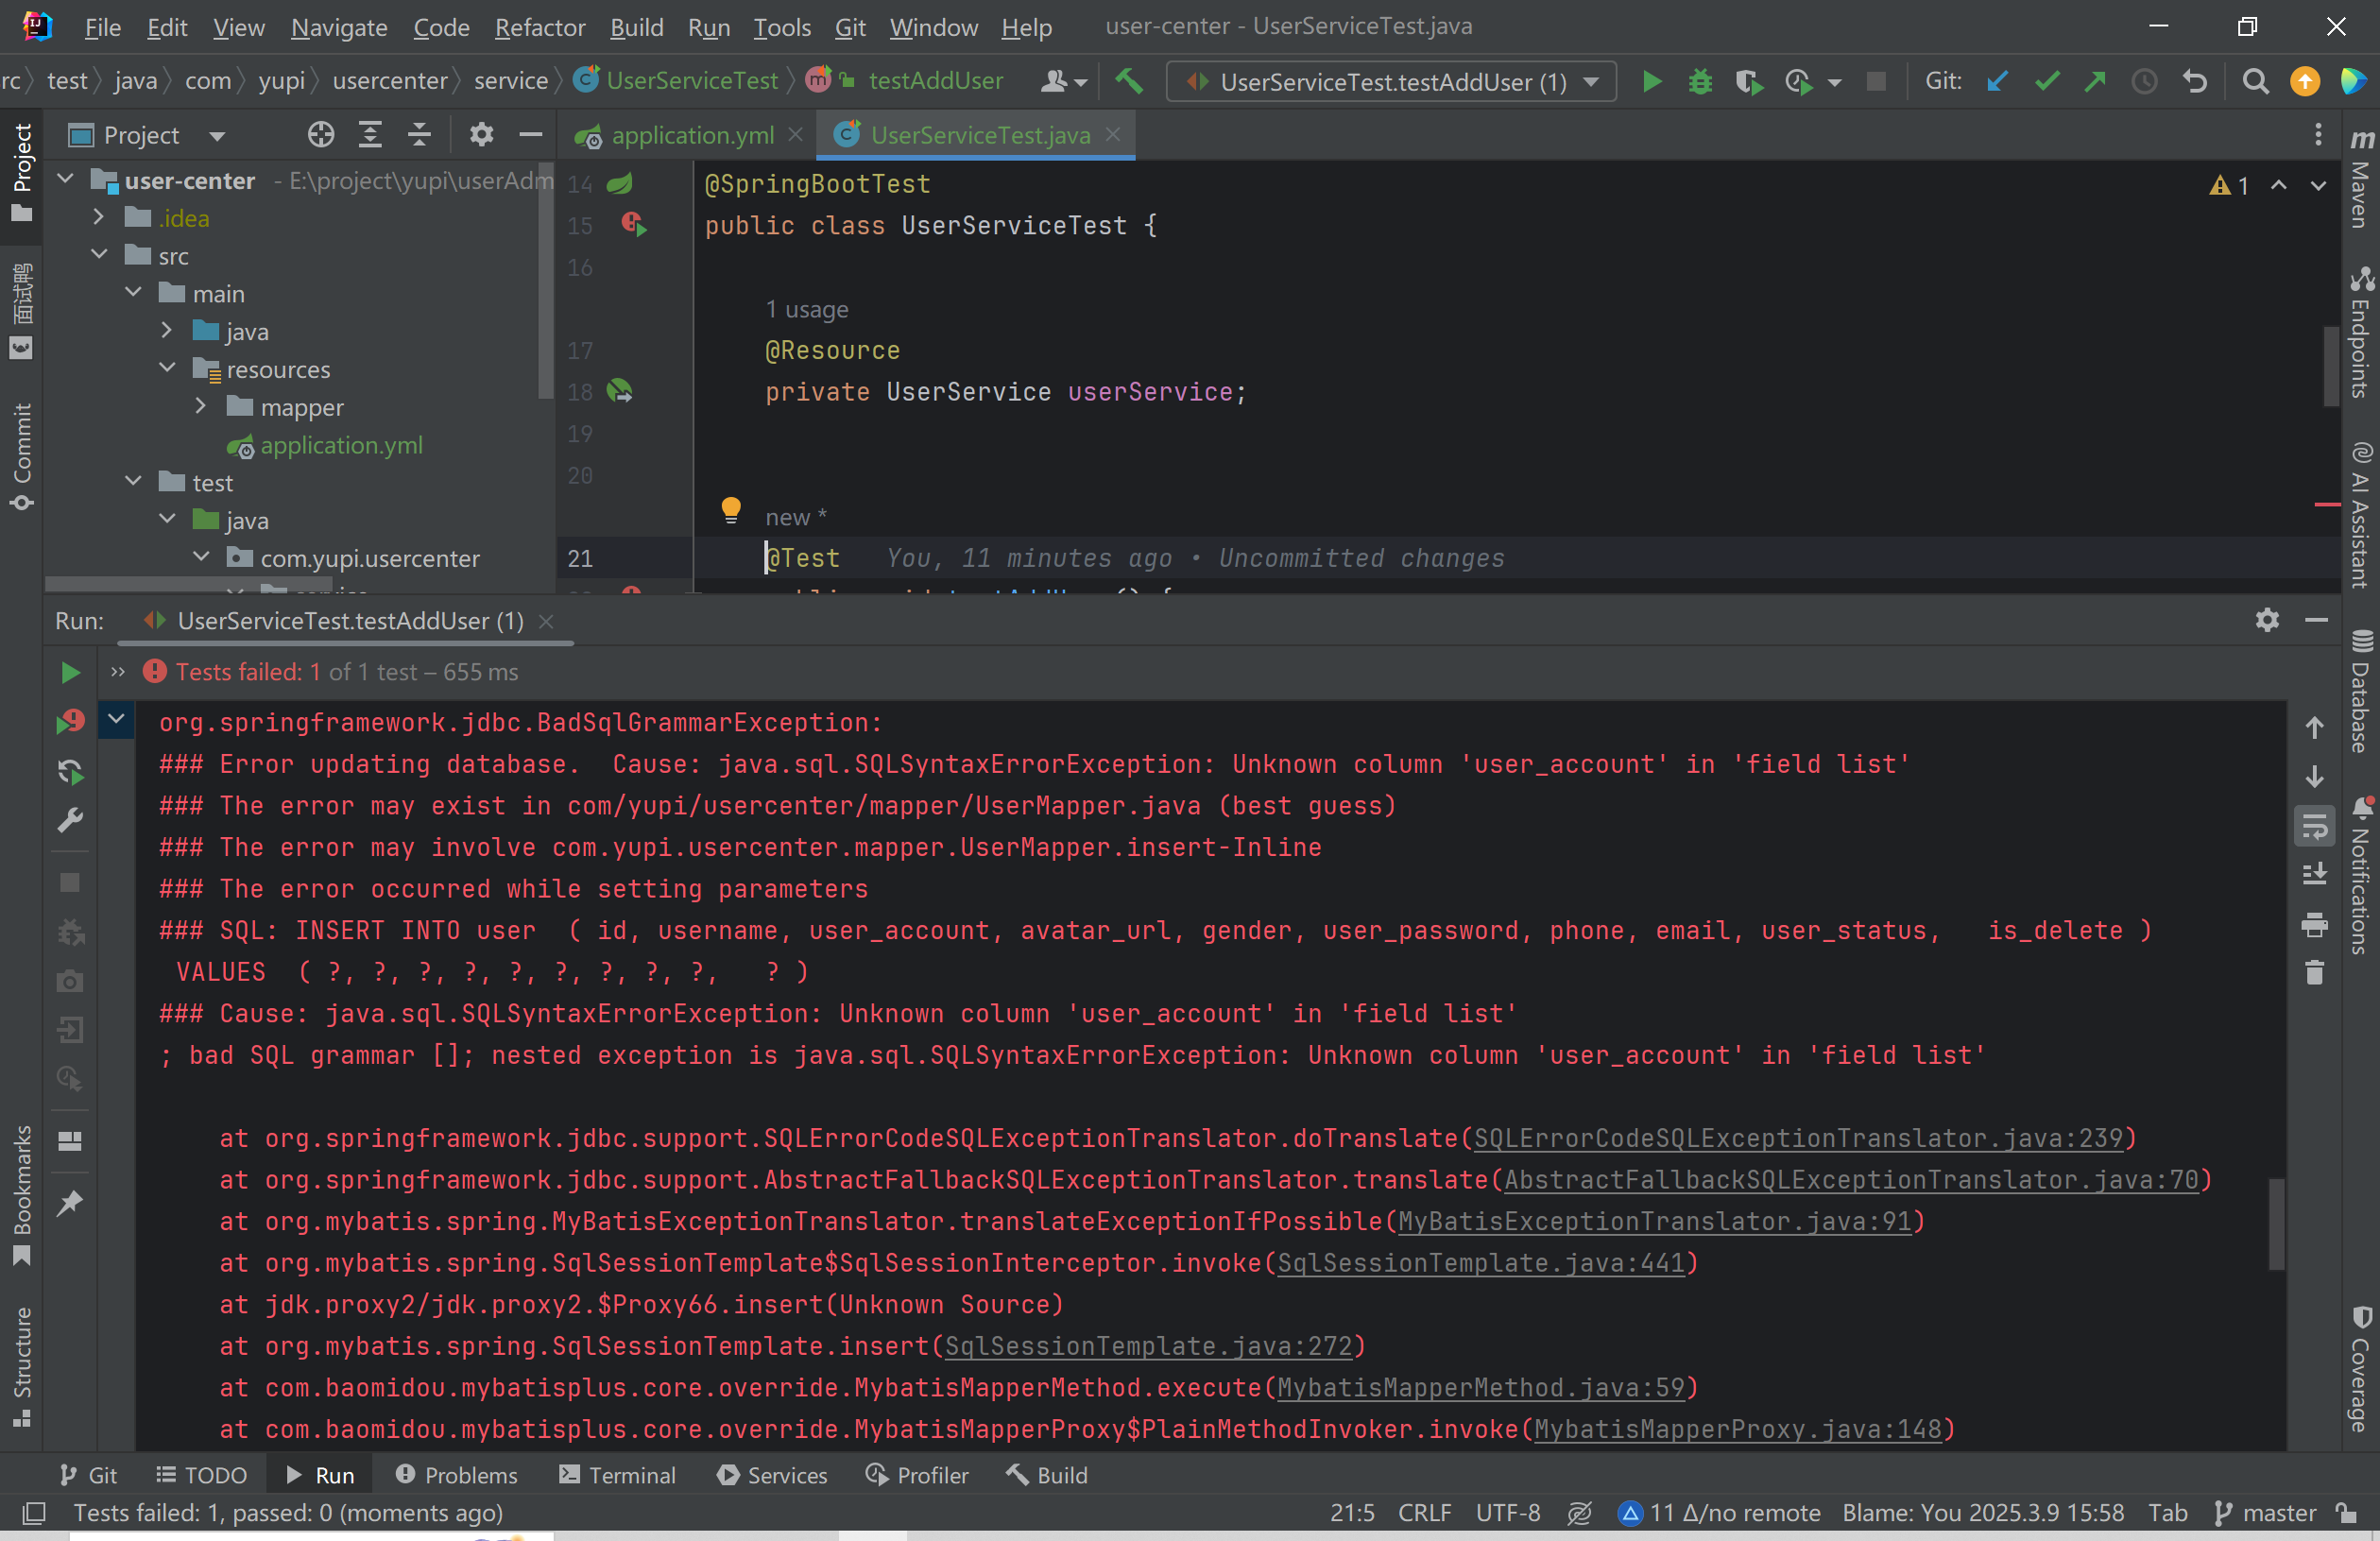Viewport: 2380px width, 1541px height.
Task: Open Search Everywhere magnifier
Action: point(2254,81)
